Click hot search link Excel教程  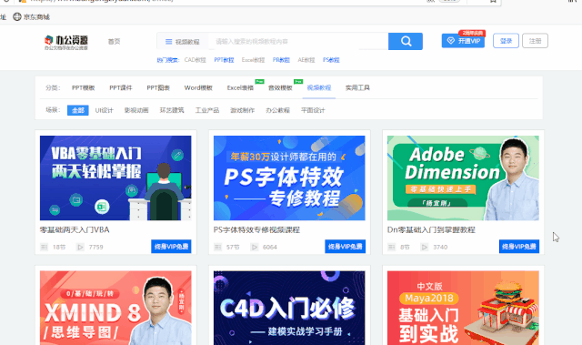click(x=253, y=60)
